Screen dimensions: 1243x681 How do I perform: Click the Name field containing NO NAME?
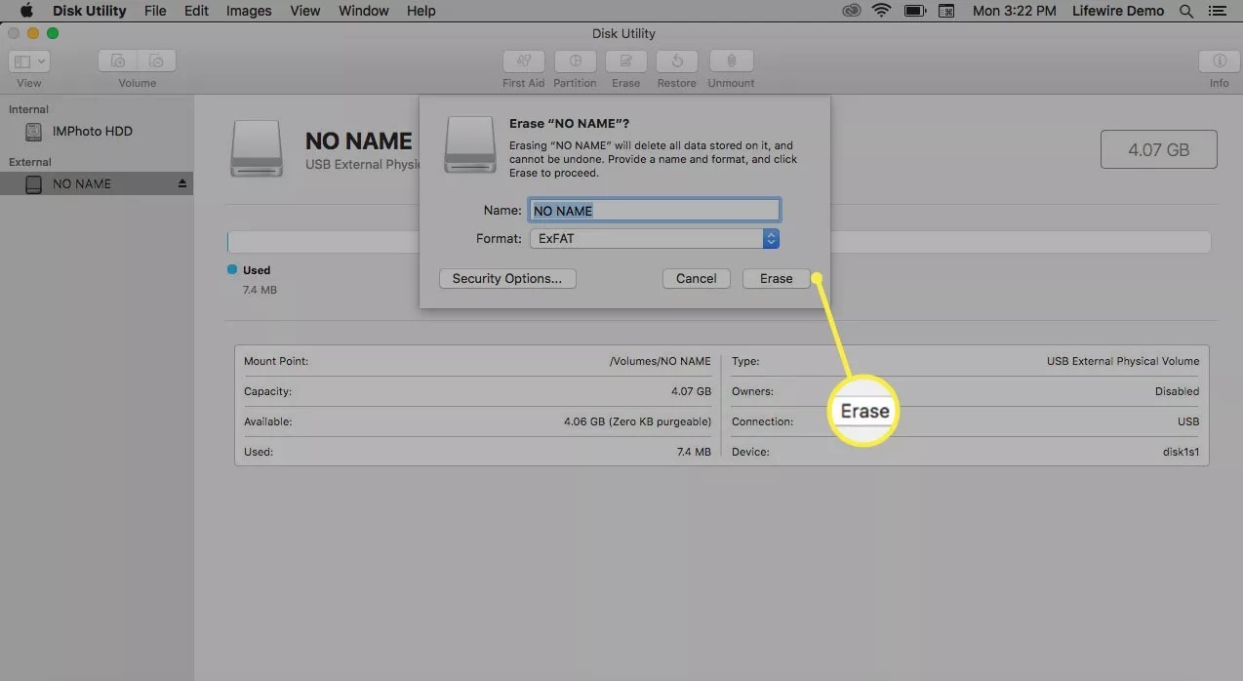click(x=654, y=210)
